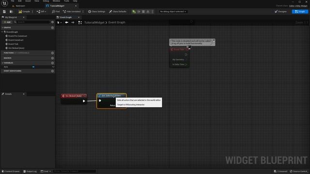Close the Details panel tab
Viewport: 310px width, 174px height.
coord(24,94)
